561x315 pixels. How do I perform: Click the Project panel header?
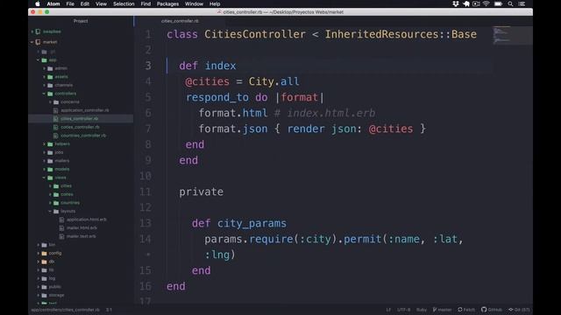81,21
